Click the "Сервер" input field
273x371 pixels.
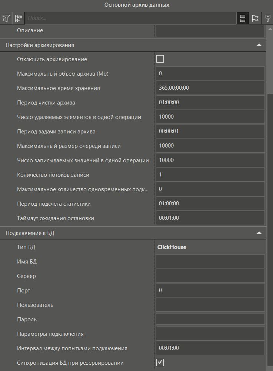point(210,276)
